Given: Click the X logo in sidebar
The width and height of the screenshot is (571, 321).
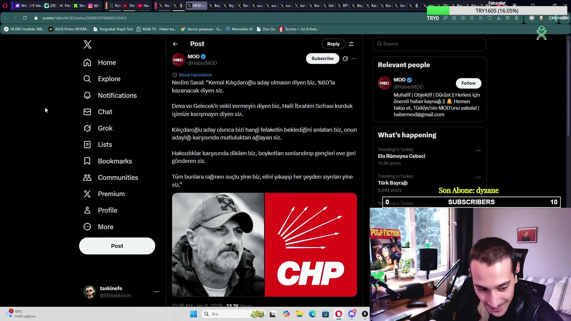Looking at the screenshot, I should pos(87,44).
